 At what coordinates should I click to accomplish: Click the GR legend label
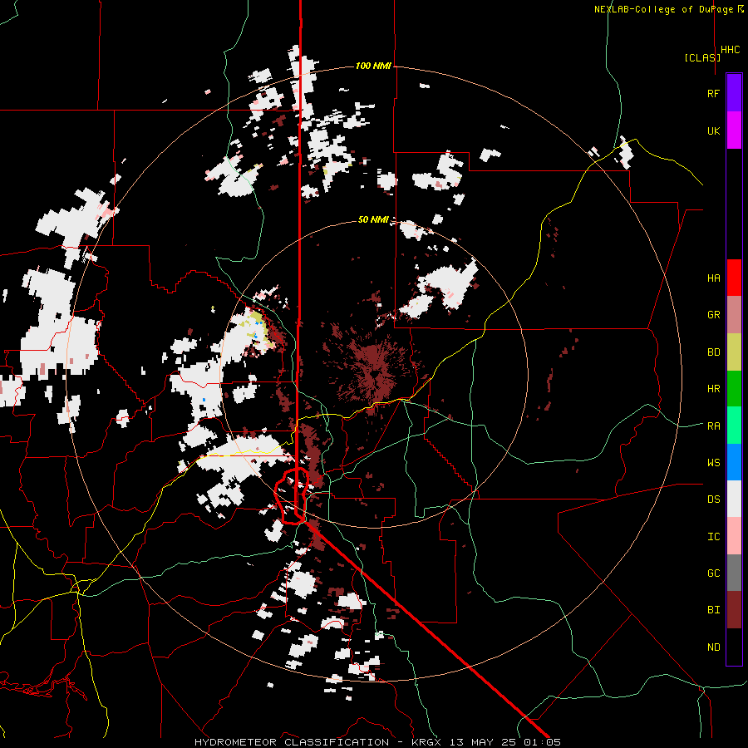tap(713, 315)
